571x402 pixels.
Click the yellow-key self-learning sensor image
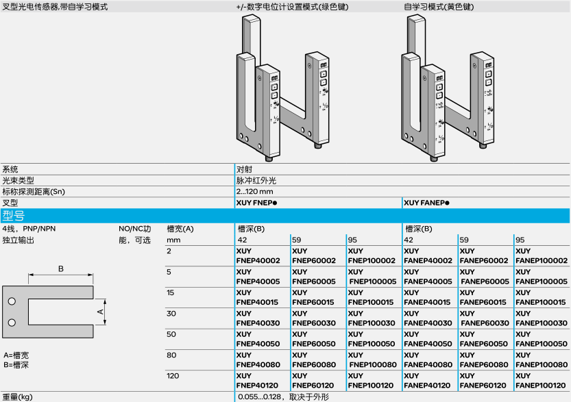448,89
